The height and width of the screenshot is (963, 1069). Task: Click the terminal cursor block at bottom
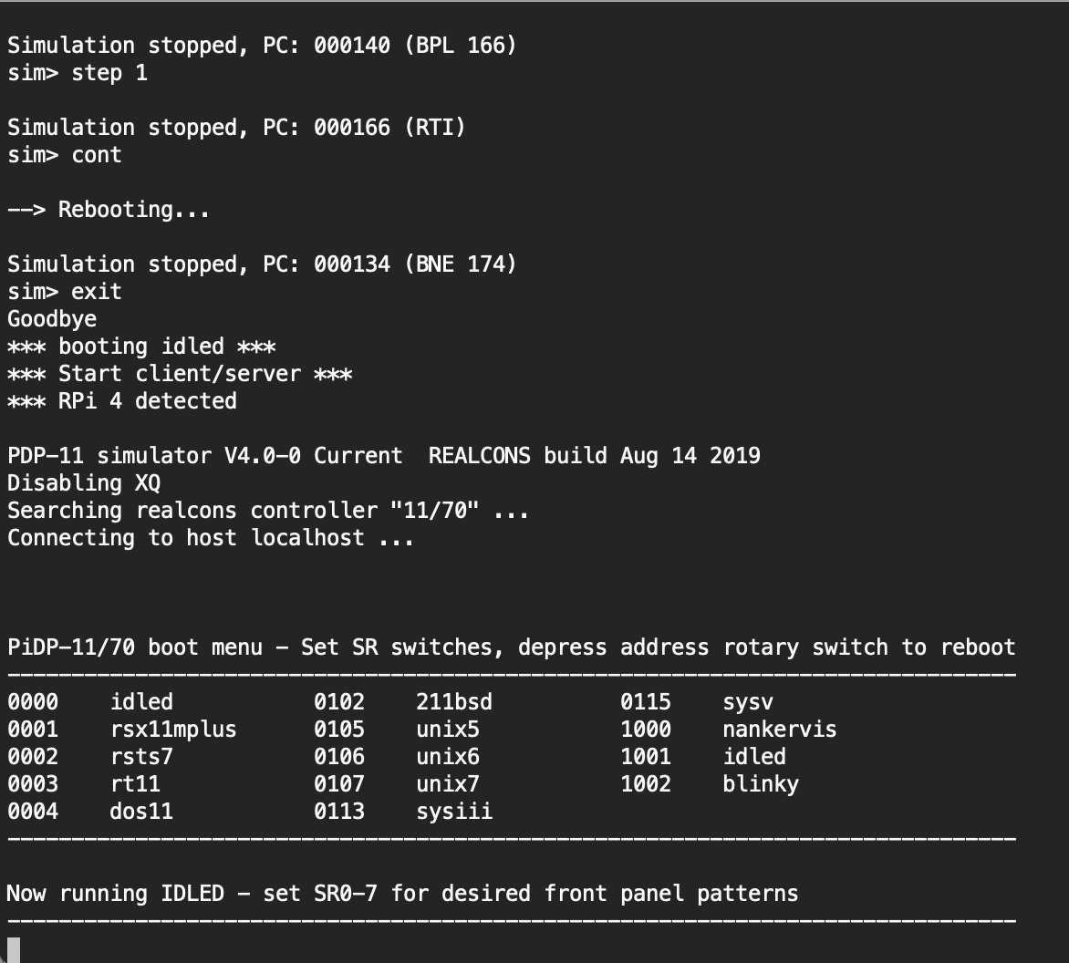13,949
